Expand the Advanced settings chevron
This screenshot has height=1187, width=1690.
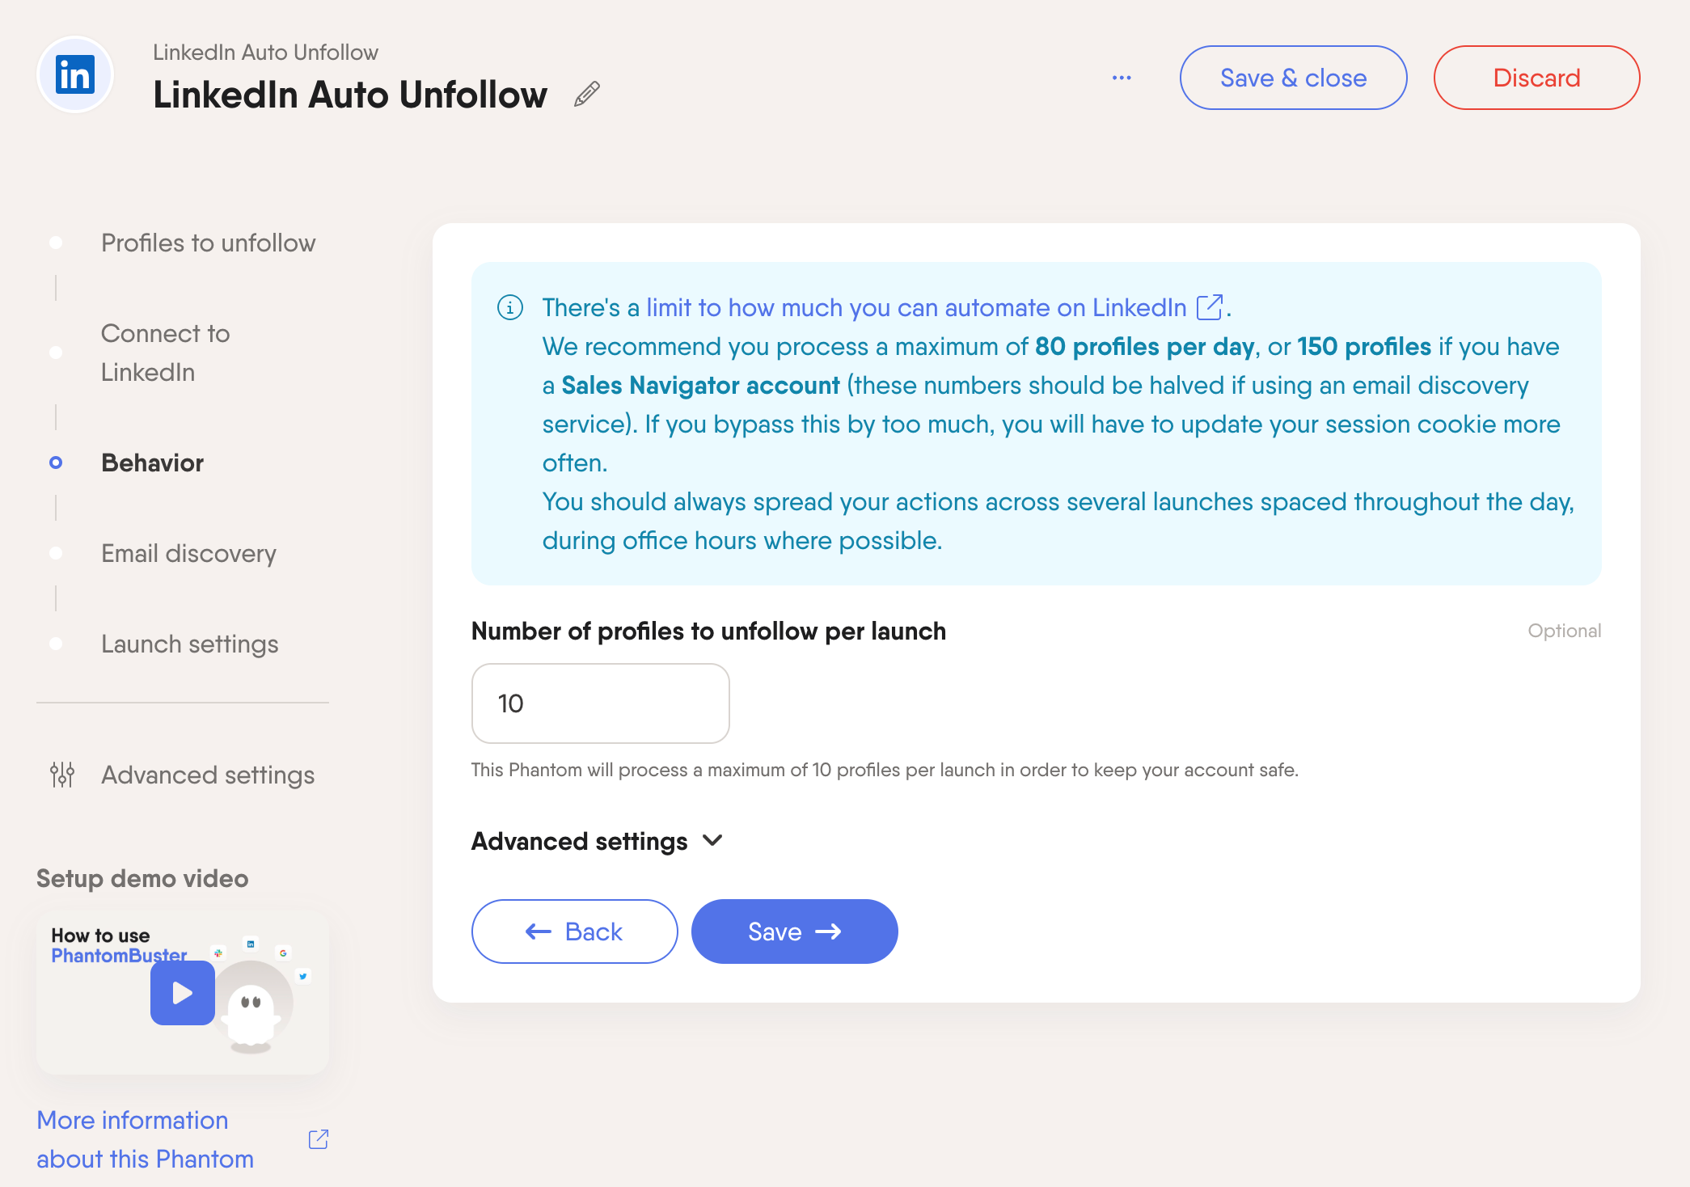click(x=712, y=841)
